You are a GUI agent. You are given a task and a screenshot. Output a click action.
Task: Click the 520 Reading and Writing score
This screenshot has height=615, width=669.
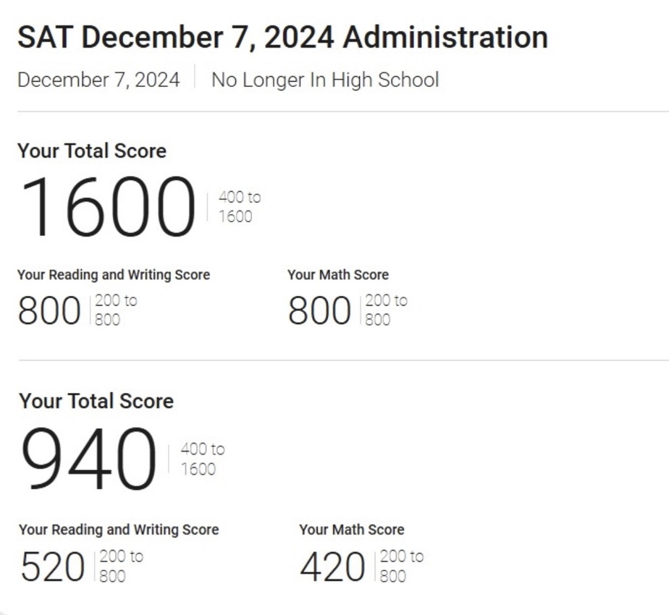pyautogui.click(x=52, y=567)
